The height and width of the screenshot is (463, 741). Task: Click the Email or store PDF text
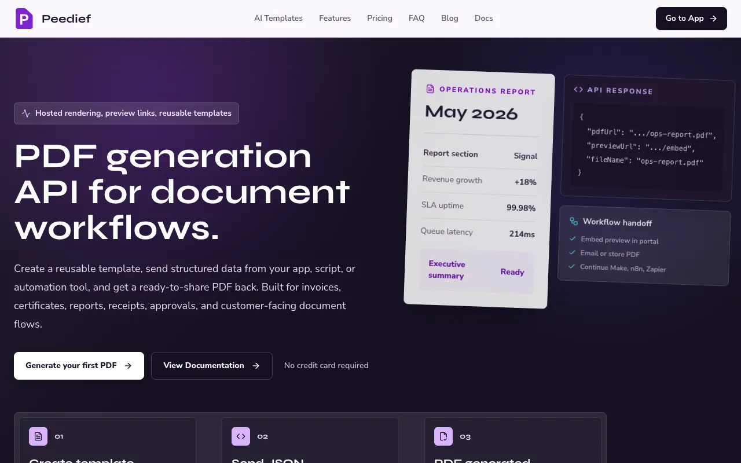[x=610, y=253]
